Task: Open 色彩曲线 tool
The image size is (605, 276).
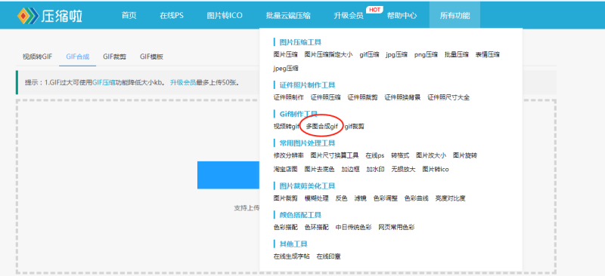Action: pyautogui.click(x=417, y=198)
